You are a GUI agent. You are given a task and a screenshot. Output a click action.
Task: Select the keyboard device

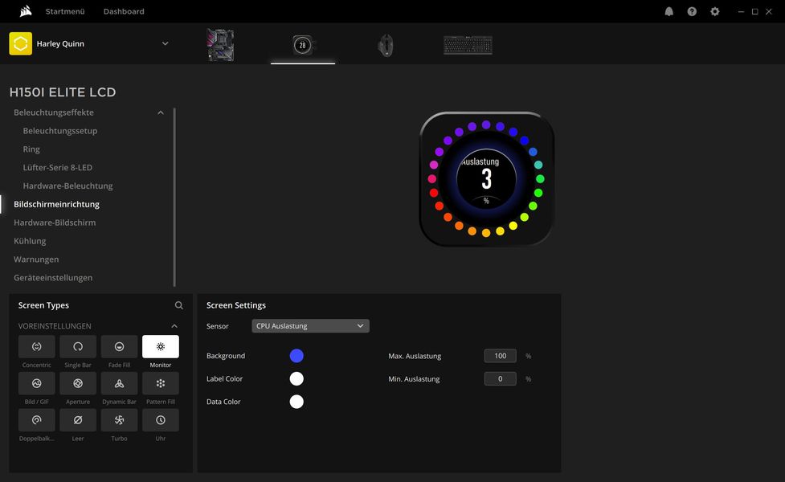click(x=468, y=45)
